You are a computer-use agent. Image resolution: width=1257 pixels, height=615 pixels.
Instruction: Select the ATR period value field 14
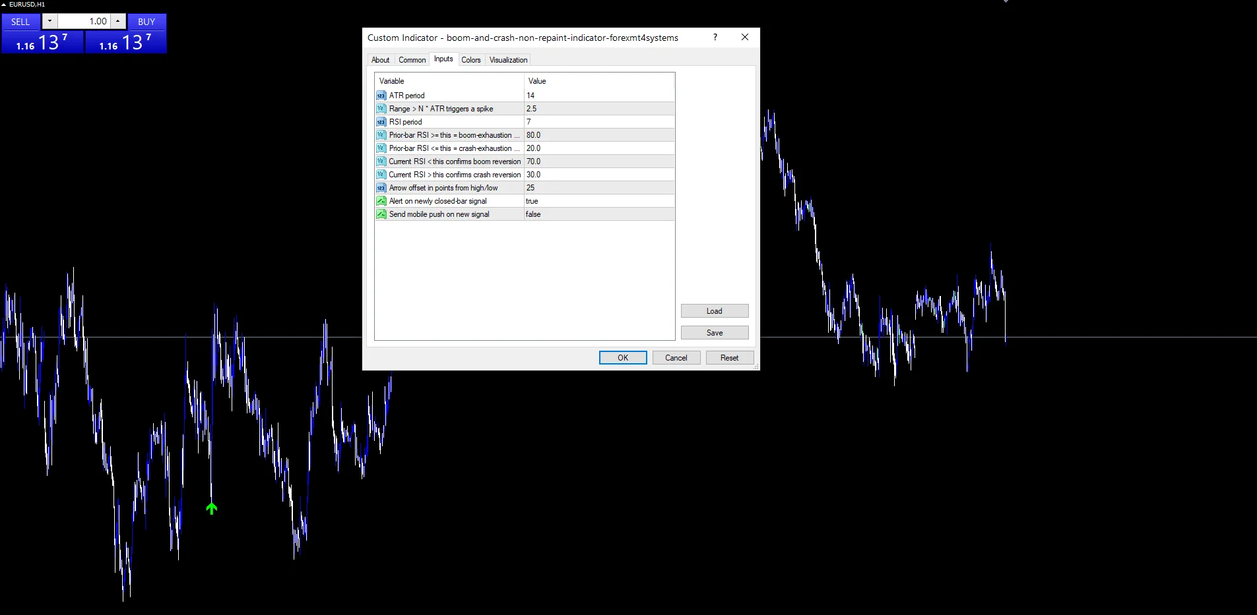599,96
